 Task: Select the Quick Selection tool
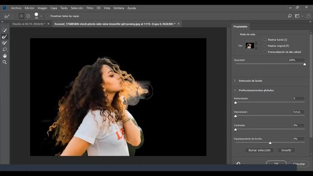[4, 30]
